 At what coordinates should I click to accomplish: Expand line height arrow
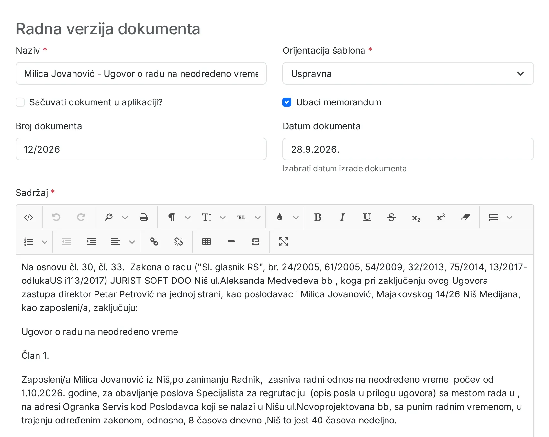258,218
